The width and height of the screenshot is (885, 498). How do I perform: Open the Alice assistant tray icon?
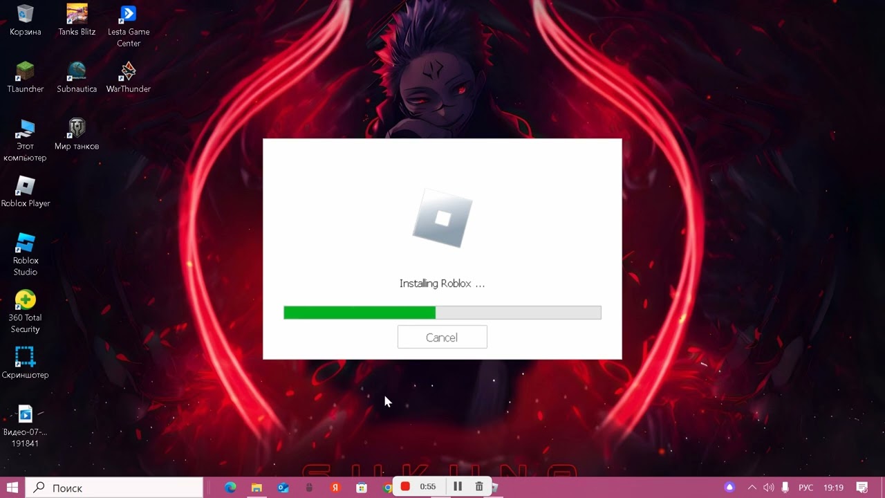(x=729, y=488)
